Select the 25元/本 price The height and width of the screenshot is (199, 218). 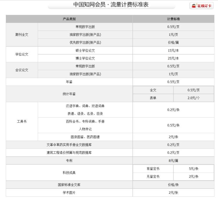tap(173, 58)
